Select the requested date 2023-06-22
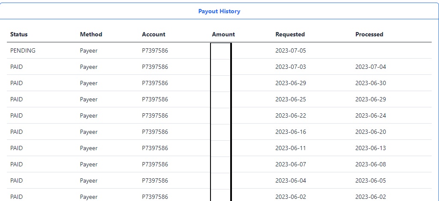Screen dimensions: 439x201 point(291,115)
